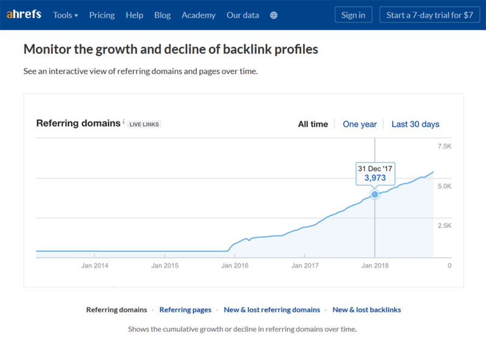Image resolution: width=486 pixels, height=347 pixels.
Task: Click the Sign in button
Action: (x=354, y=15)
